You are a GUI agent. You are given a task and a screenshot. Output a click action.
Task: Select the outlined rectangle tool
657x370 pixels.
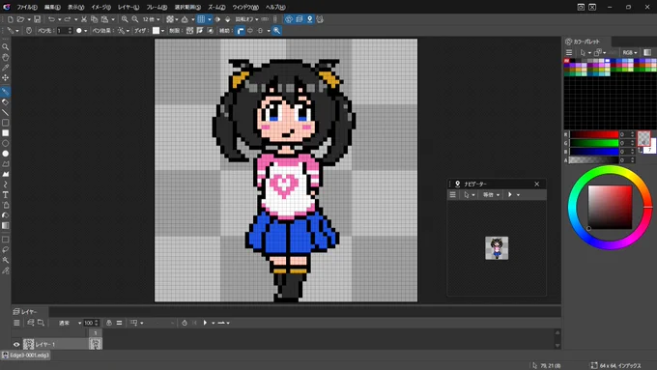(6, 123)
